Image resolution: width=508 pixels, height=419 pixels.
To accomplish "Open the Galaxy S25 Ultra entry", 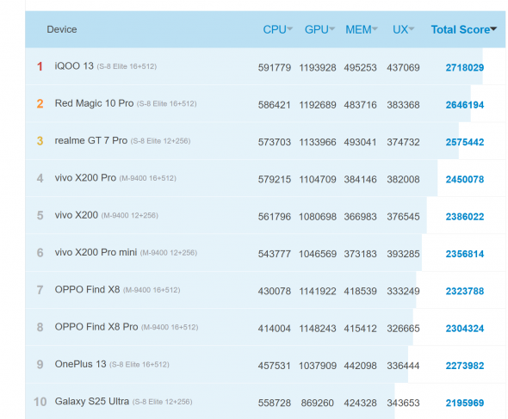I will click(x=91, y=401).
